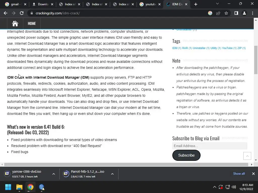
Task: Click the globe network app taskbar icon
Action: pos(42,187)
